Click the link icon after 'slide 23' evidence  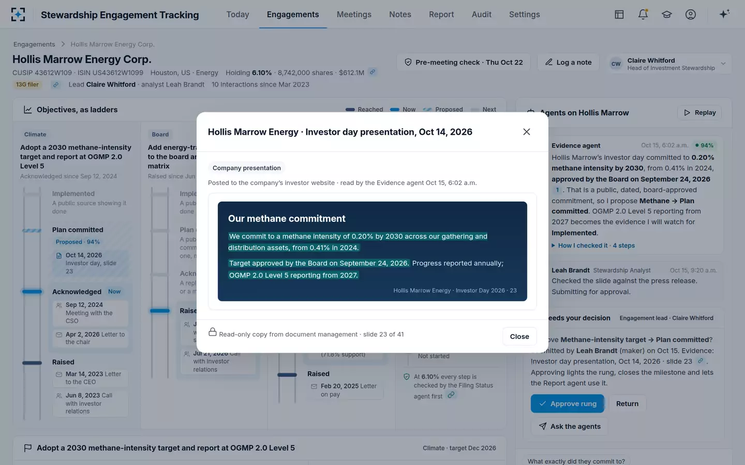(x=701, y=361)
